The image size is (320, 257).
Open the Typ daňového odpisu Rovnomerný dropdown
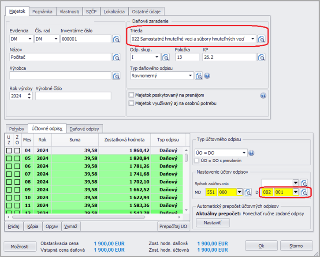[x=190, y=76]
